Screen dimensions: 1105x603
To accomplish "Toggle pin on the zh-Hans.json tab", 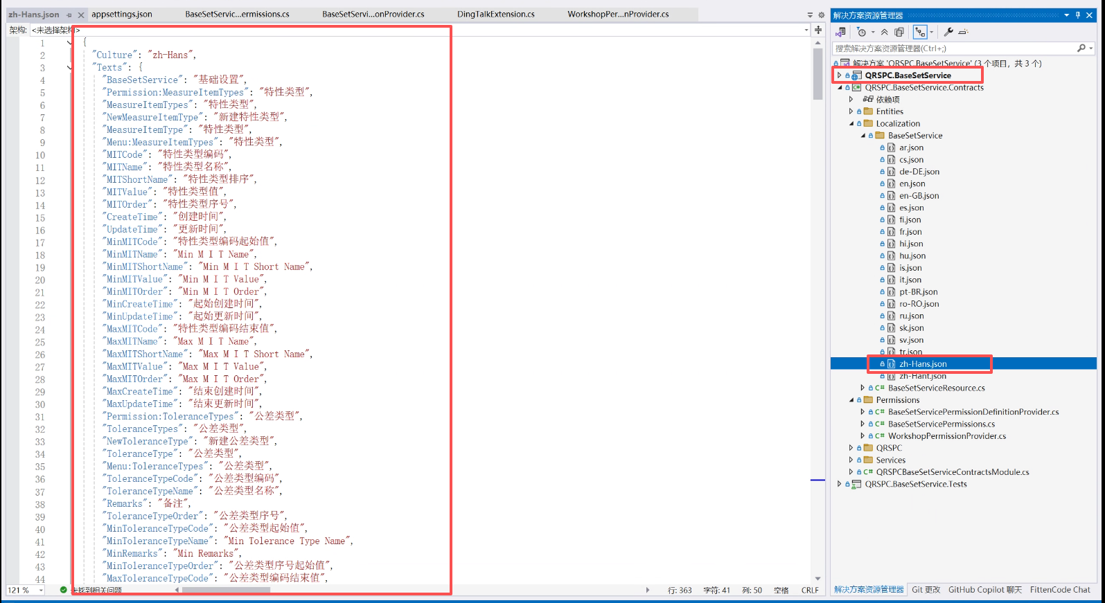I will pyautogui.click(x=69, y=15).
